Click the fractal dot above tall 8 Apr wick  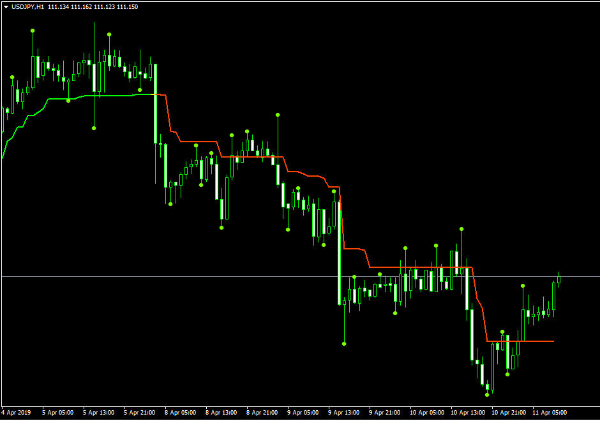(278, 115)
